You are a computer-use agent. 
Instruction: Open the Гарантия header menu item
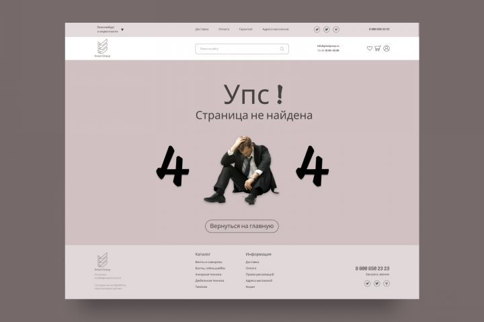point(246,30)
